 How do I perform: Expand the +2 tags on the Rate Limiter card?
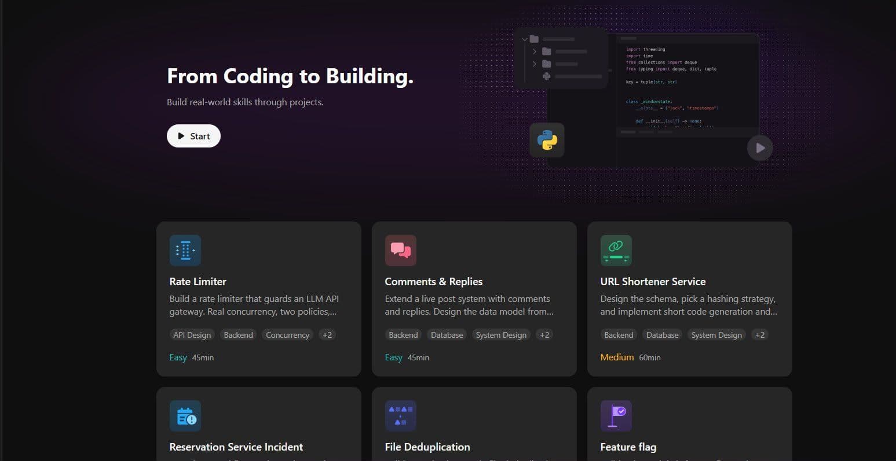click(x=327, y=335)
